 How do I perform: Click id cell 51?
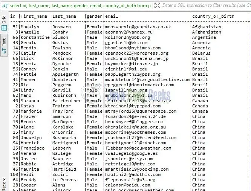tap(15, 27)
